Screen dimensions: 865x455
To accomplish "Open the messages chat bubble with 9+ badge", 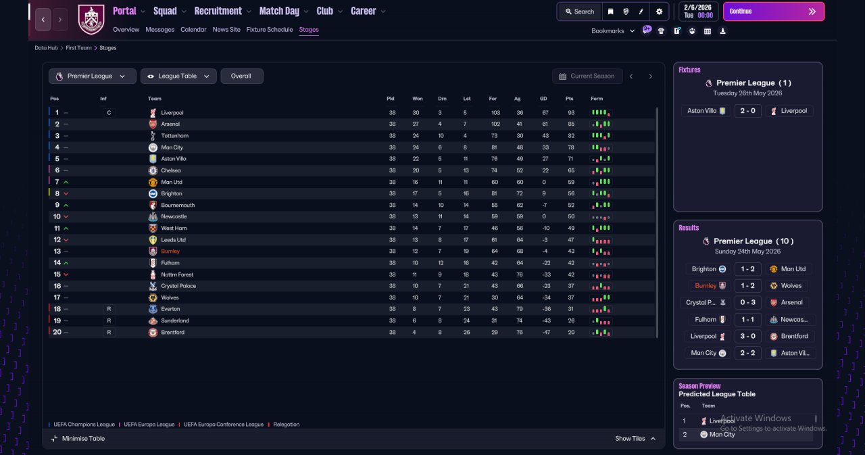I will (x=647, y=30).
